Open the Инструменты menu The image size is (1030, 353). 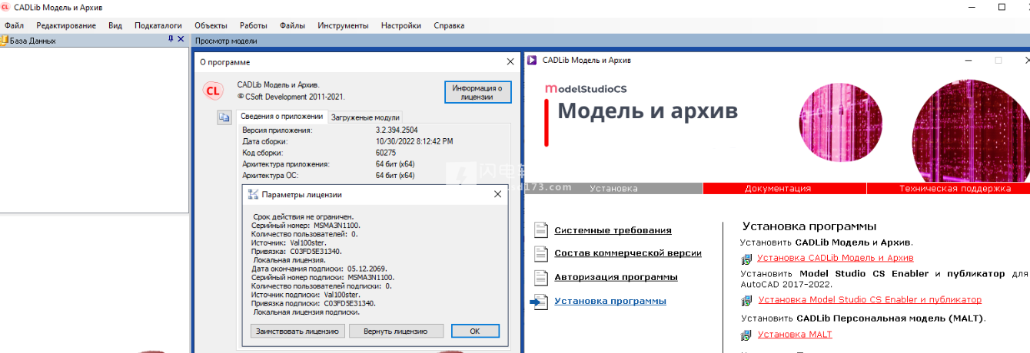point(343,25)
